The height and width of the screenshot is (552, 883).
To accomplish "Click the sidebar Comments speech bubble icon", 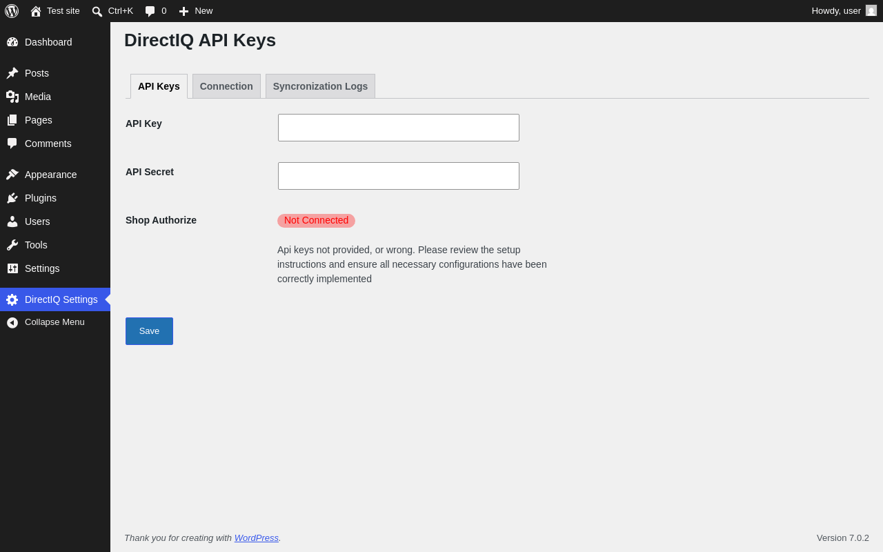I will click(x=12, y=144).
